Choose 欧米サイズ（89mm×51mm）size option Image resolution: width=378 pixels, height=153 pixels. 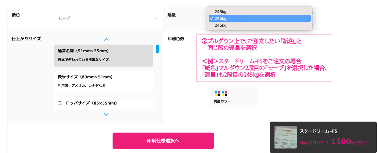[x=103, y=81]
